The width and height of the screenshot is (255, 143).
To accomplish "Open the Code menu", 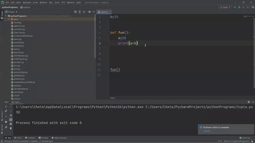I will tap(35, 2).
